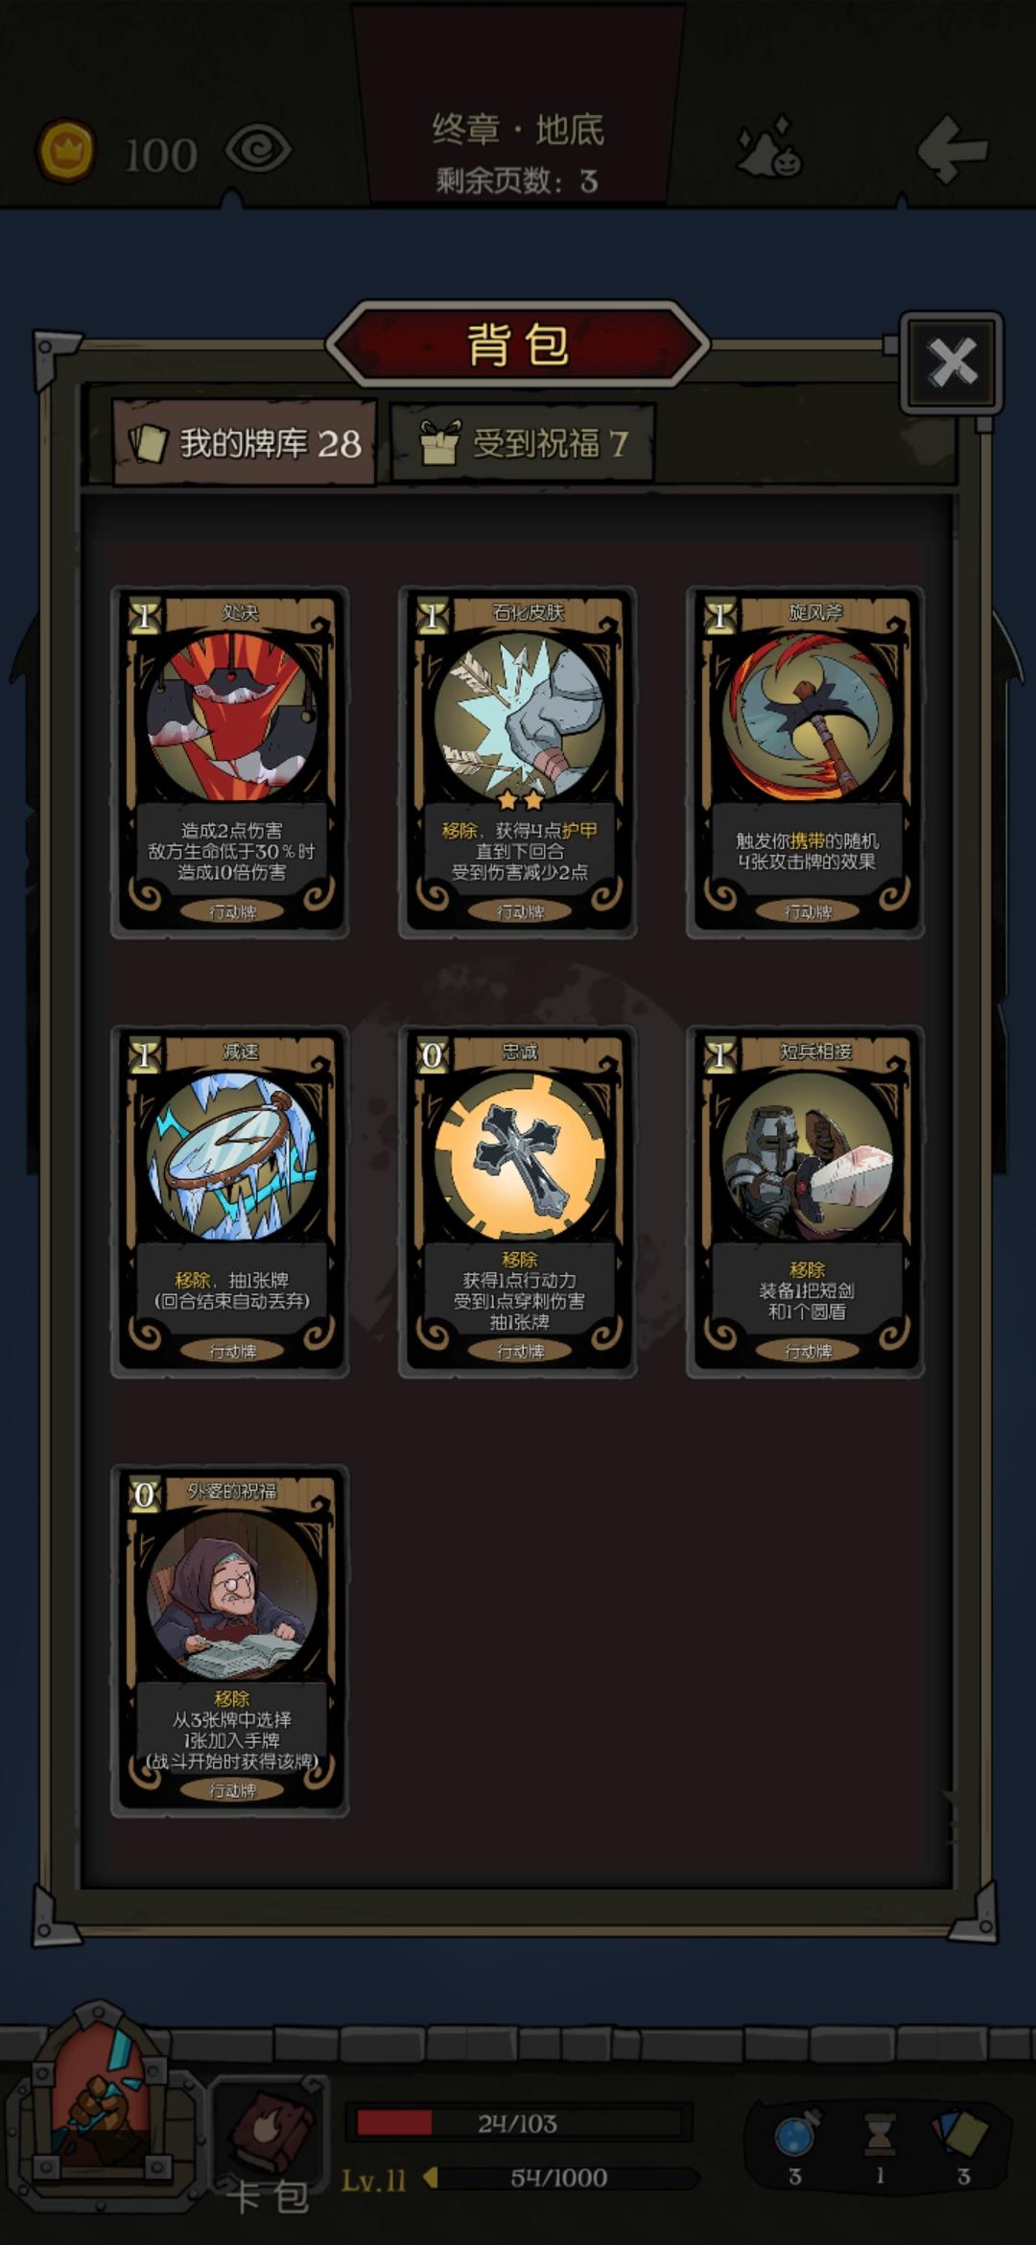Close the 背包 backpack panel
Screen dimensions: 1036x2245
(x=952, y=363)
